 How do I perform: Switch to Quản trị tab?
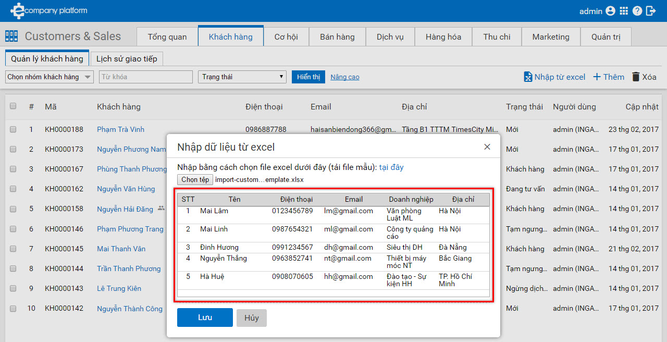(x=606, y=37)
